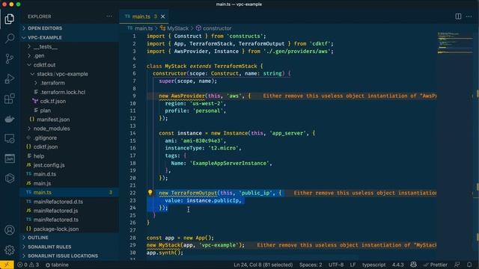The image size is (479, 269).
Task: Click the main.ts breadcrumb
Action: coord(144,28)
